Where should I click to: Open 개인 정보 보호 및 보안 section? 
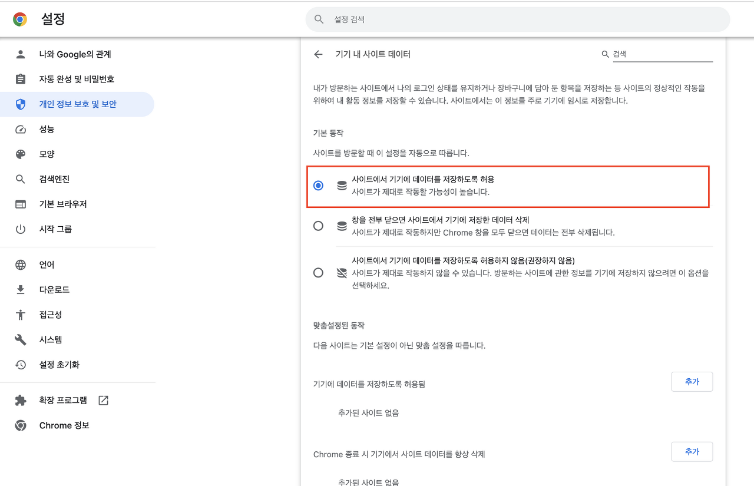[77, 104]
